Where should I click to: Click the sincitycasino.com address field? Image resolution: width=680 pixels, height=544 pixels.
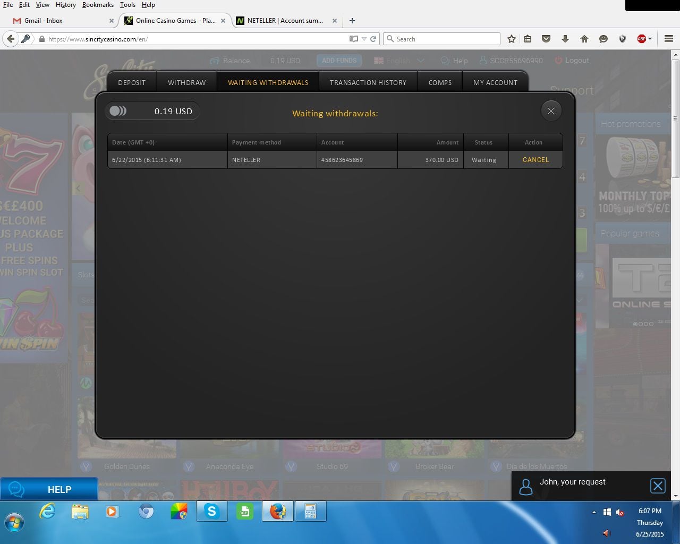(197, 39)
